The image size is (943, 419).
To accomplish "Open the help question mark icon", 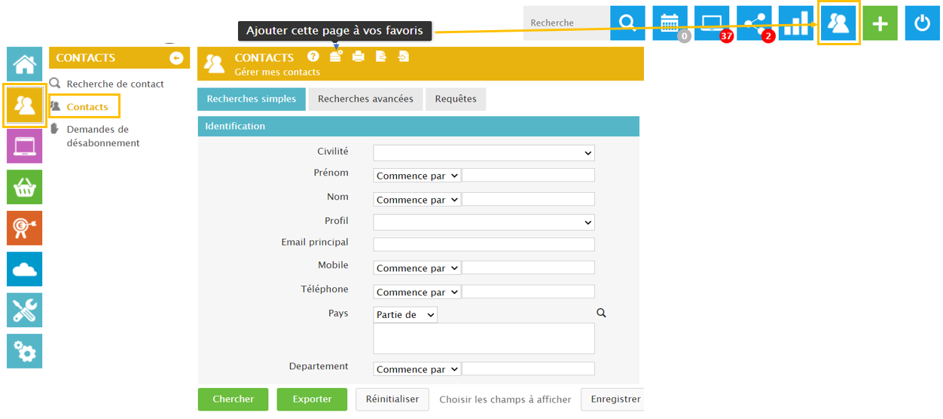I will pyautogui.click(x=313, y=57).
